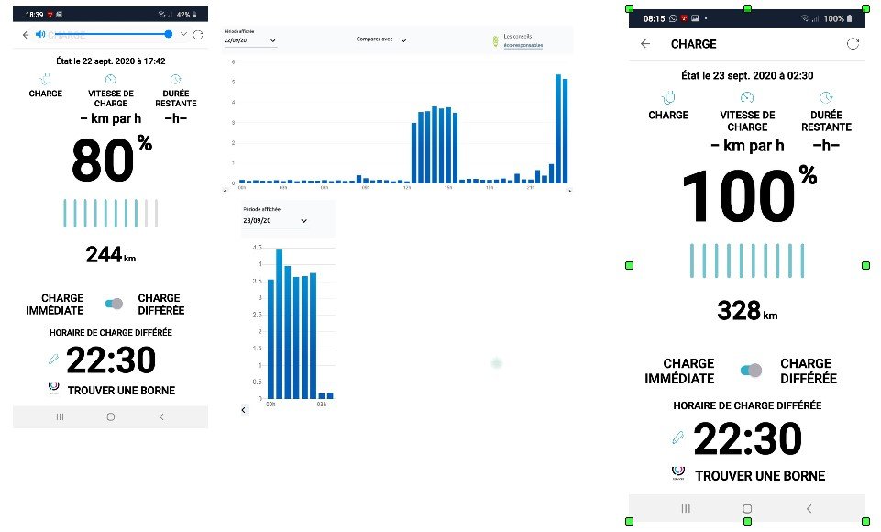Open the éco-responsables tips link
The height and width of the screenshot is (532, 881).
point(523,46)
